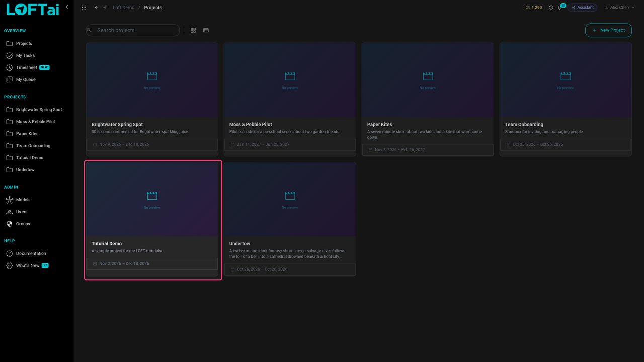Click date range Oct 25, 2026 – Oct 25, 2026
Image resolution: width=644 pixels, height=362 pixels.
pyautogui.click(x=538, y=144)
